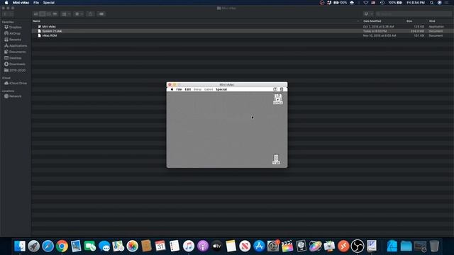Open the Special menu in macOS menu bar
Screen dimensions: 454x255
point(49,3)
